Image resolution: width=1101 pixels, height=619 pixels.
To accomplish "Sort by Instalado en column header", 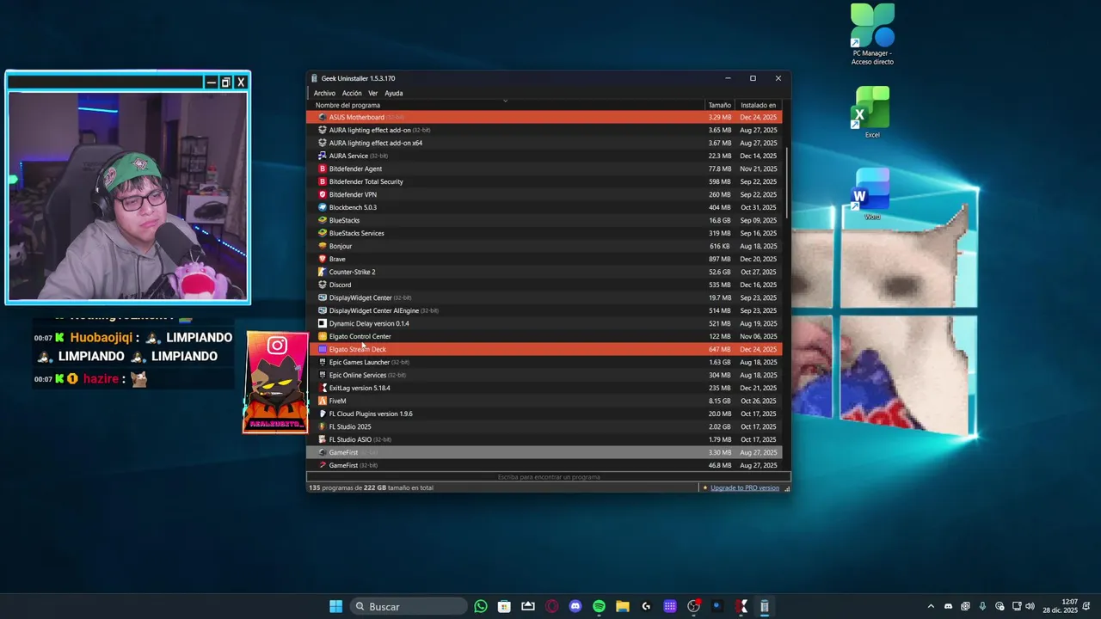I will click(x=759, y=105).
